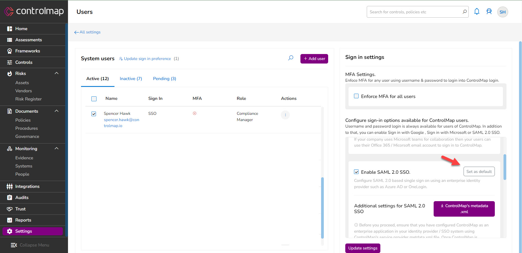This screenshot has width=522, height=253.
Task: Click the Settings gear icon
Action: click(10, 231)
